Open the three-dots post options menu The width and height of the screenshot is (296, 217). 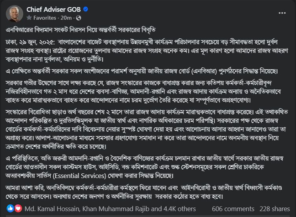pos(282,13)
